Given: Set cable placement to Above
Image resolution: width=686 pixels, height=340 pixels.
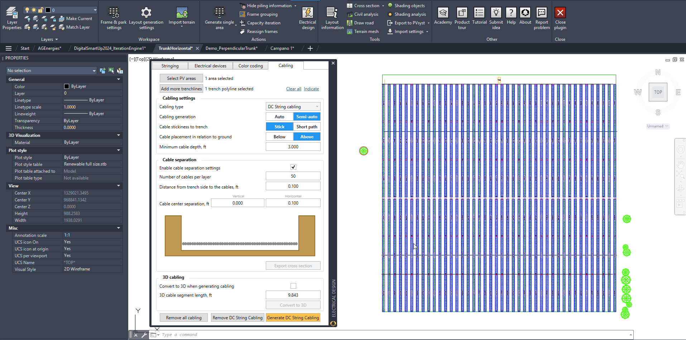Looking at the screenshot, I should coord(307,137).
